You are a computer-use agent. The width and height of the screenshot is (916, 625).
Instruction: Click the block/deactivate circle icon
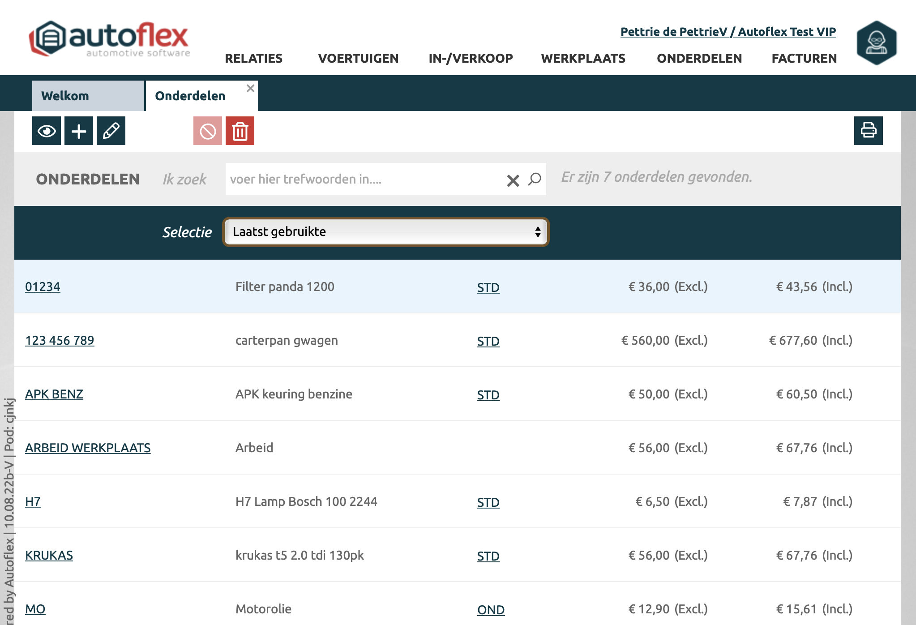208,131
